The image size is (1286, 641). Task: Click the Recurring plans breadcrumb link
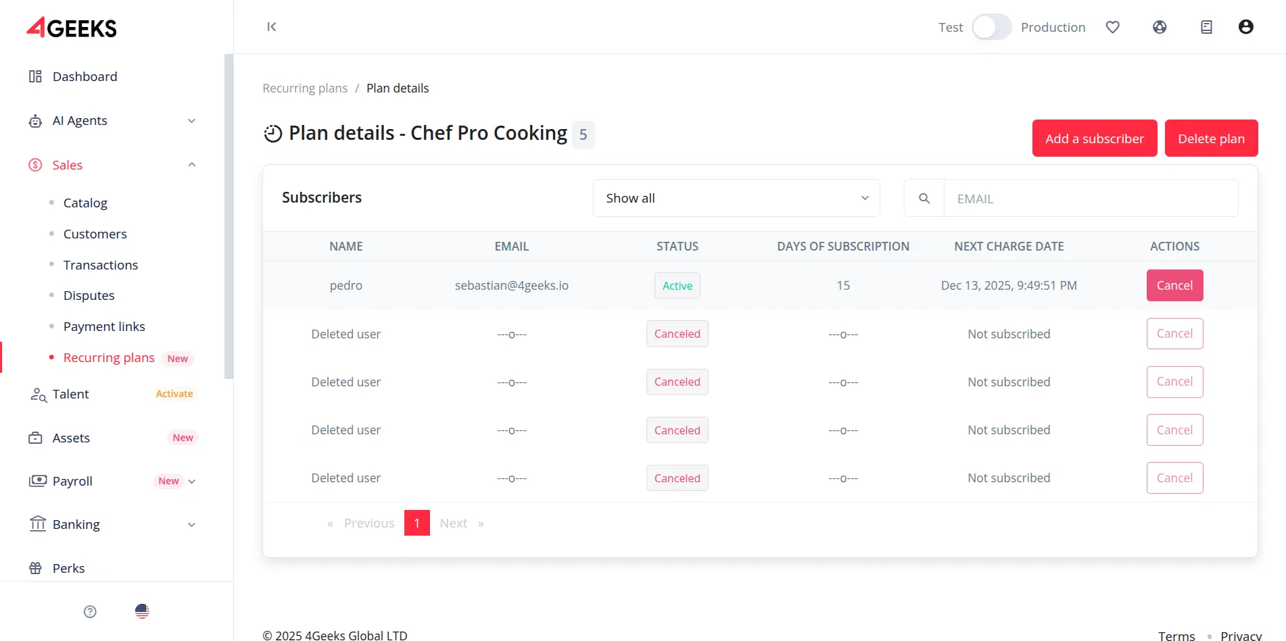pyautogui.click(x=305, y=88)
